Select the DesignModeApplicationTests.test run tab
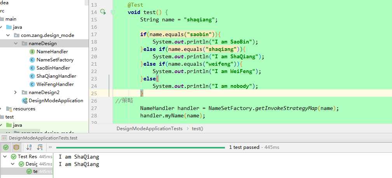The width and height of the screenshot is (392, 178). [43, 138]
